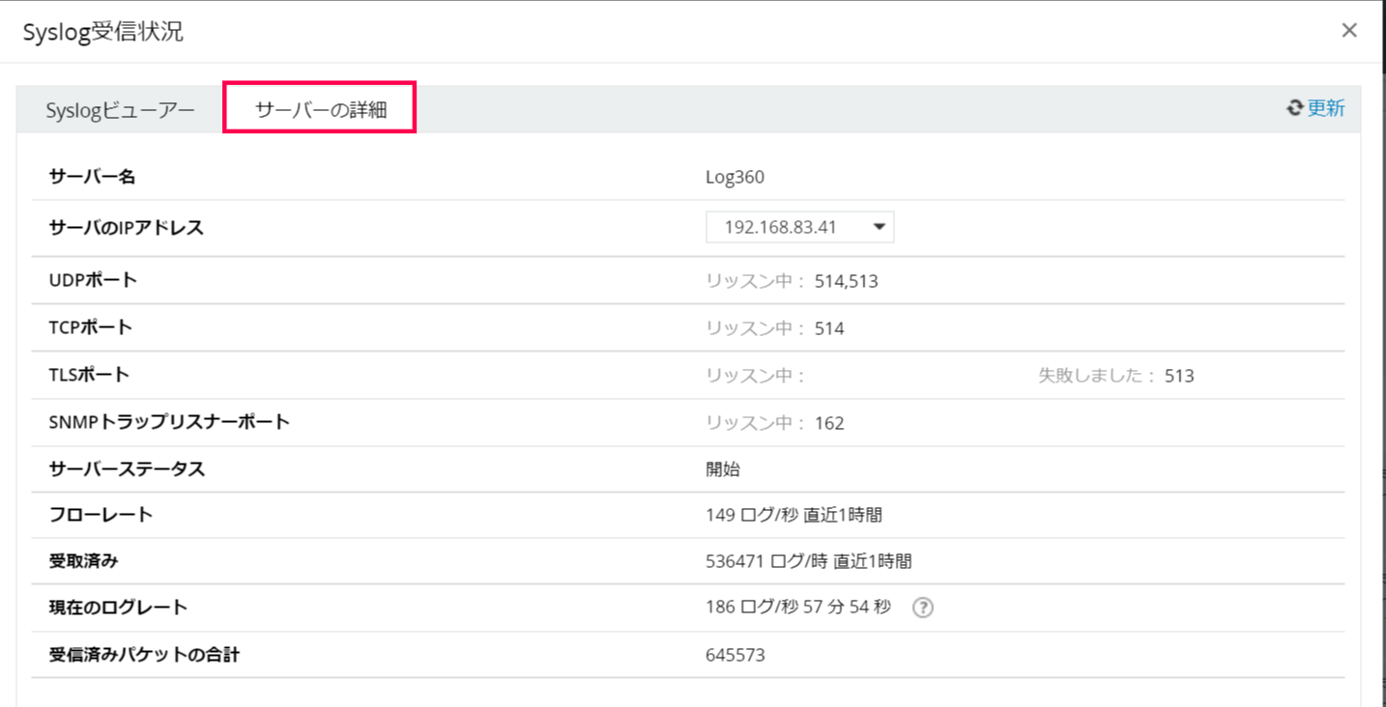The image size is (1386, 707).
Task: Click the UDP port value 514,513
Action: coord(846,281)
